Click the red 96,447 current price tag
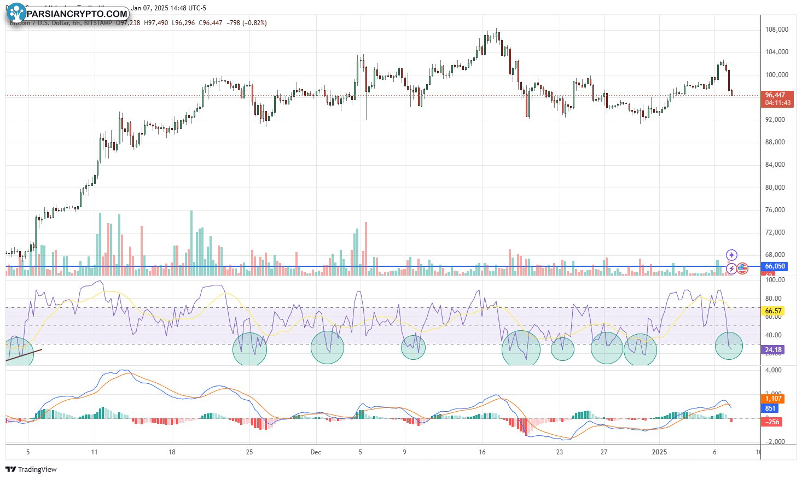Viewport: 802px width, 479px height. tap(777, 99)
